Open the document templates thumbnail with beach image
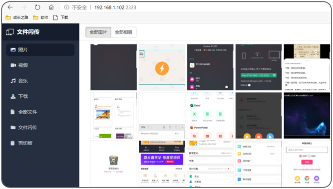The height and width of the screenshot is (189, 333). (x=114, y=115)
